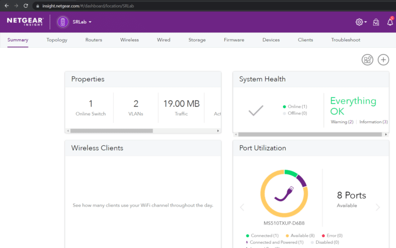Go to the Devices tab
This screenshot has width=396, height=248.
point(271,40)
